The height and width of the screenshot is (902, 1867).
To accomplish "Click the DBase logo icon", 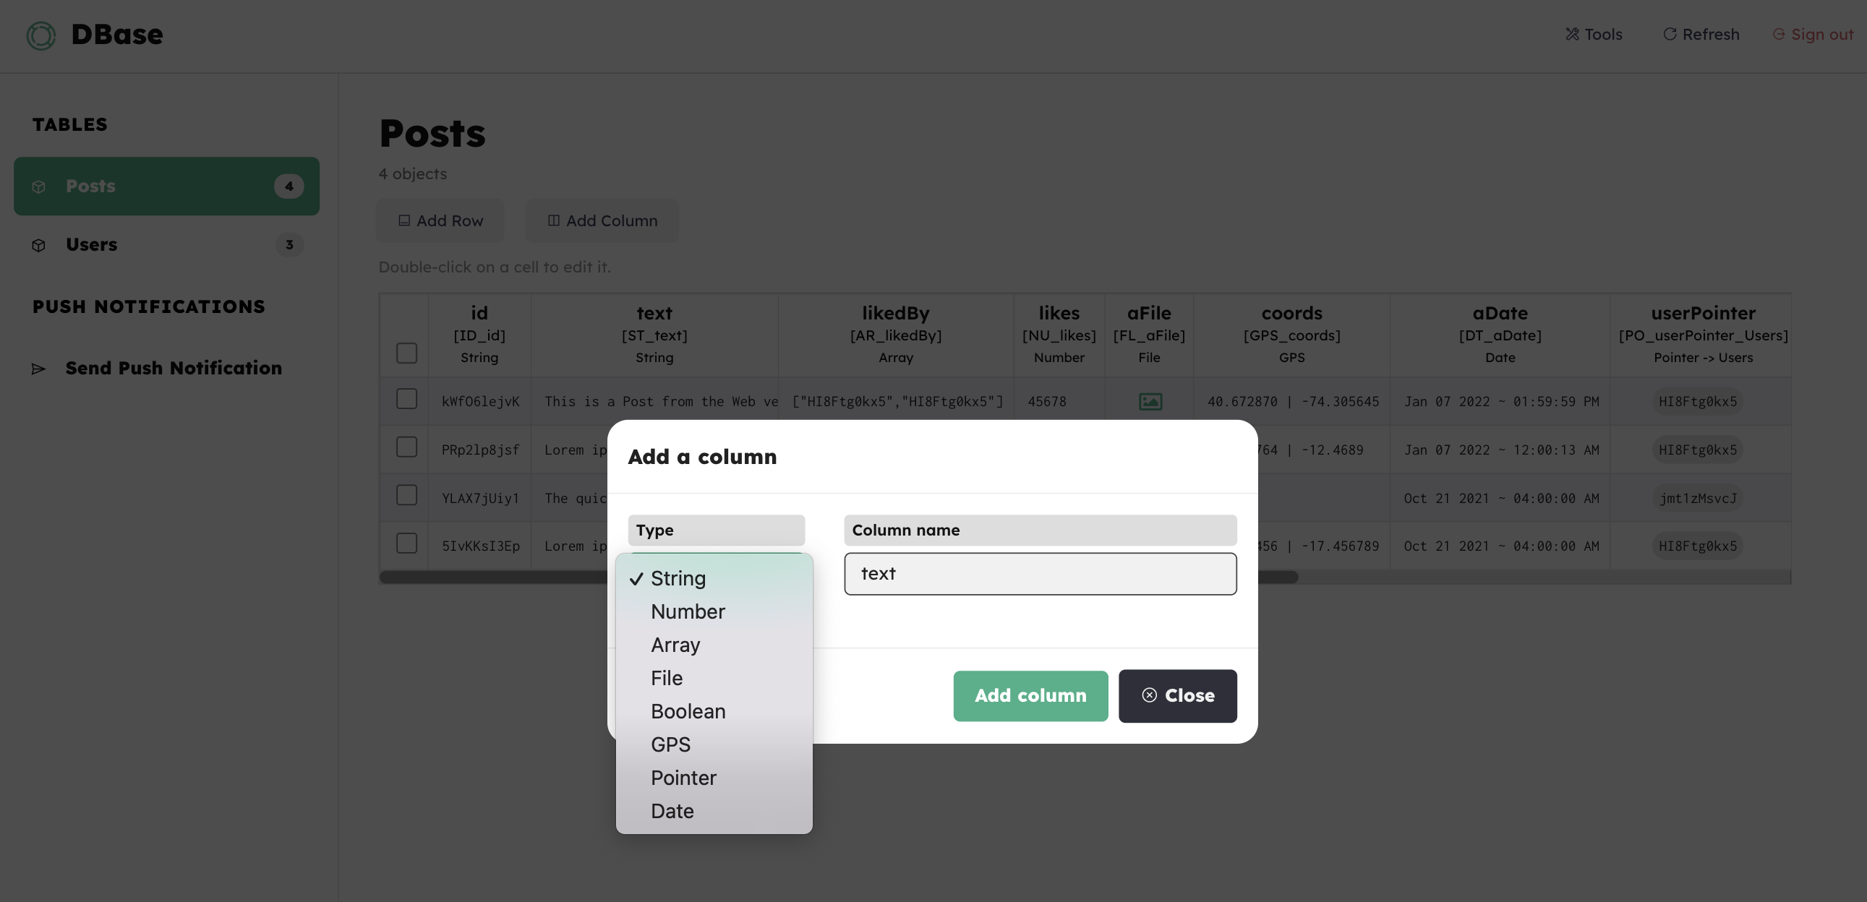I will pos(40,35).
